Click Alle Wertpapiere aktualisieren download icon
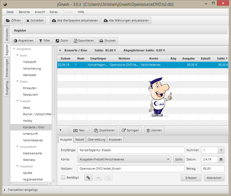 [x=54, y=20]
